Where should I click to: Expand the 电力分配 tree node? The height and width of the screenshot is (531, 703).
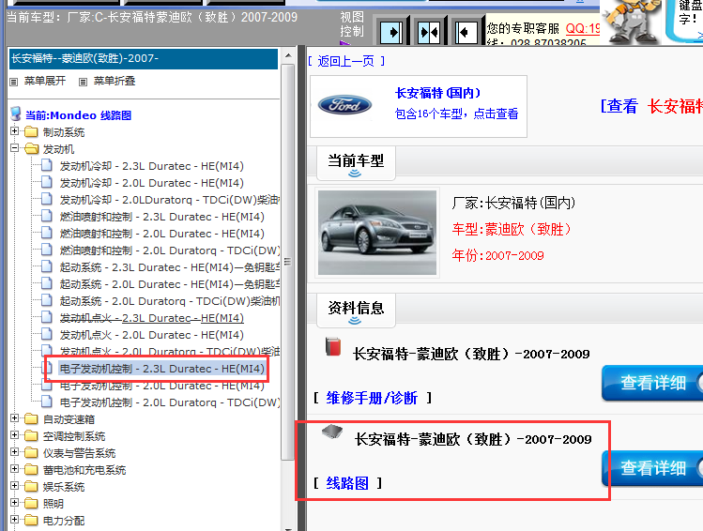coord(14,520)
